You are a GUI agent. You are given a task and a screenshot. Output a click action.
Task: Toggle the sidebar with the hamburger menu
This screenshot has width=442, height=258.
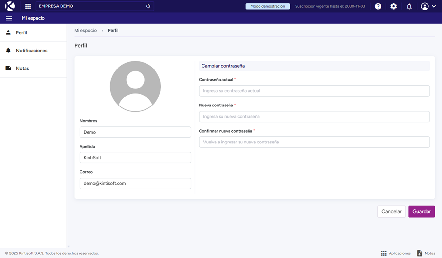coord(9,18)
